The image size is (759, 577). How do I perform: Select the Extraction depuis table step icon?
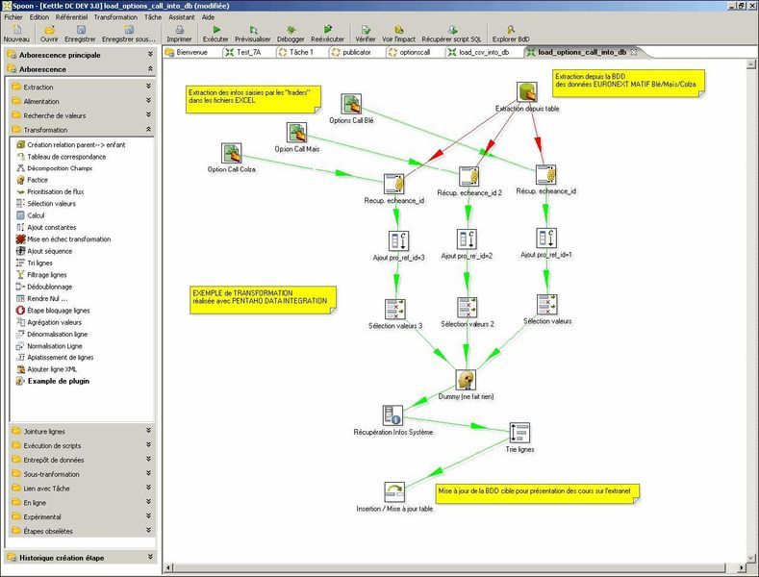[526, 92]
